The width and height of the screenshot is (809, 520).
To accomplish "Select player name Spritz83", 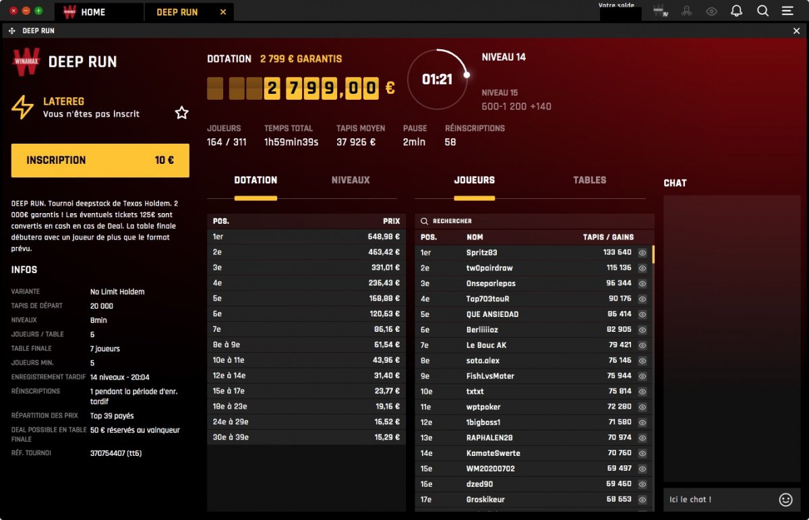I will pos(482,253).
